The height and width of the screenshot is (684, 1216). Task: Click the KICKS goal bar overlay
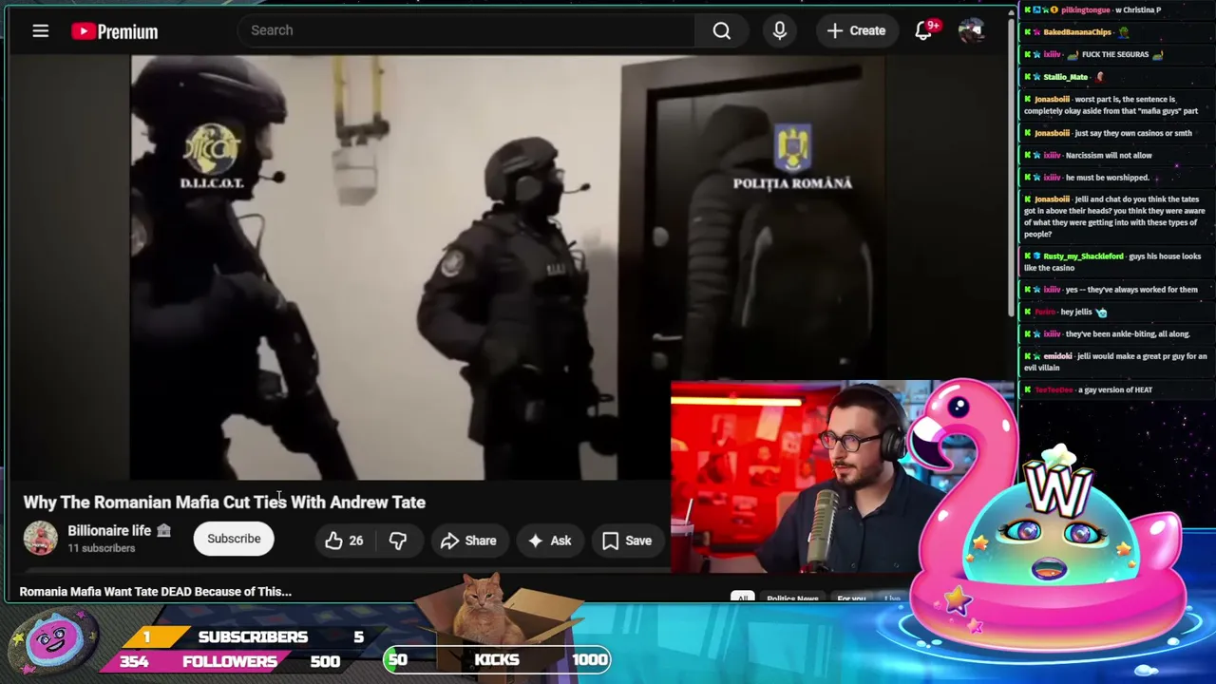tap(497, 659)
